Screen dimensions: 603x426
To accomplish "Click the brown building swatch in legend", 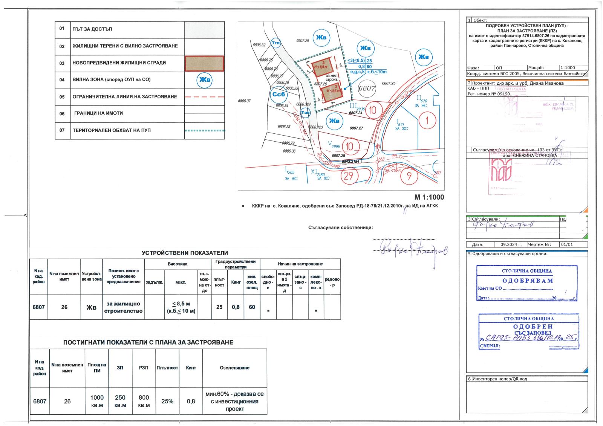I will [204, 63].
